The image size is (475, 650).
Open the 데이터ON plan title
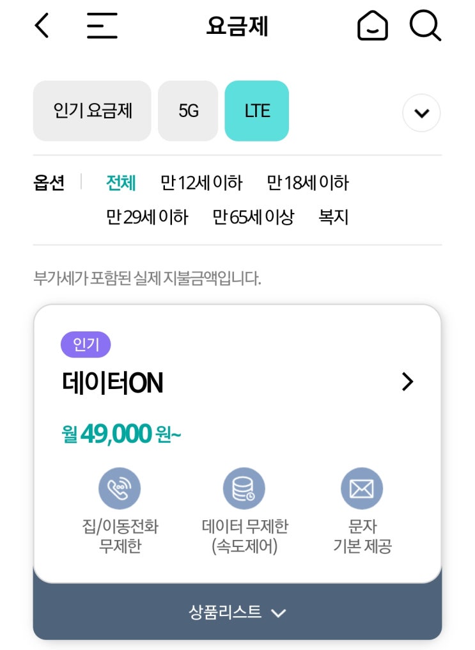tap(113, 383)
